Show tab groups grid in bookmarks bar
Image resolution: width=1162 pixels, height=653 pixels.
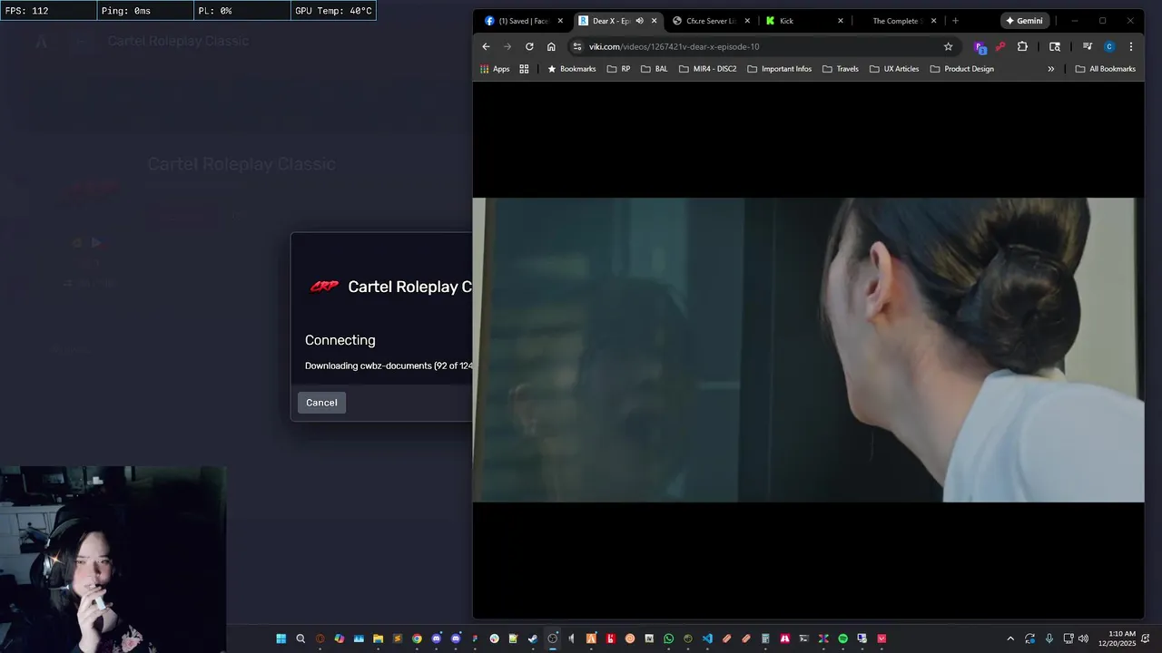(524, 69)
